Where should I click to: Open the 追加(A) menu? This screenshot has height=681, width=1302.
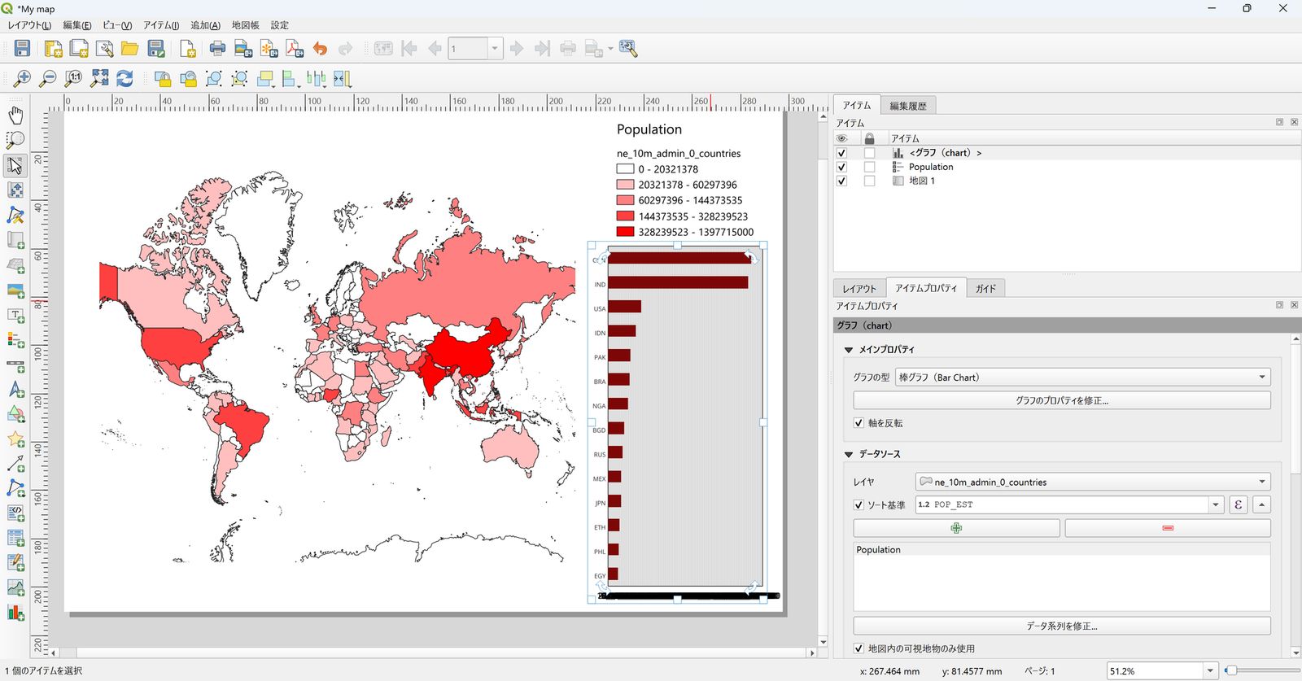point(205,25)
